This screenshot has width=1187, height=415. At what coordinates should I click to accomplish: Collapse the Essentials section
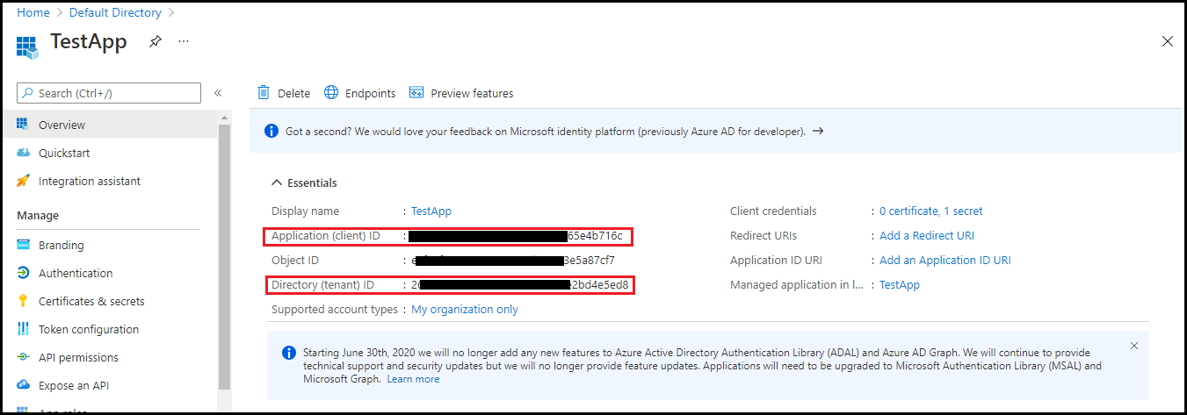pos(304,182)
